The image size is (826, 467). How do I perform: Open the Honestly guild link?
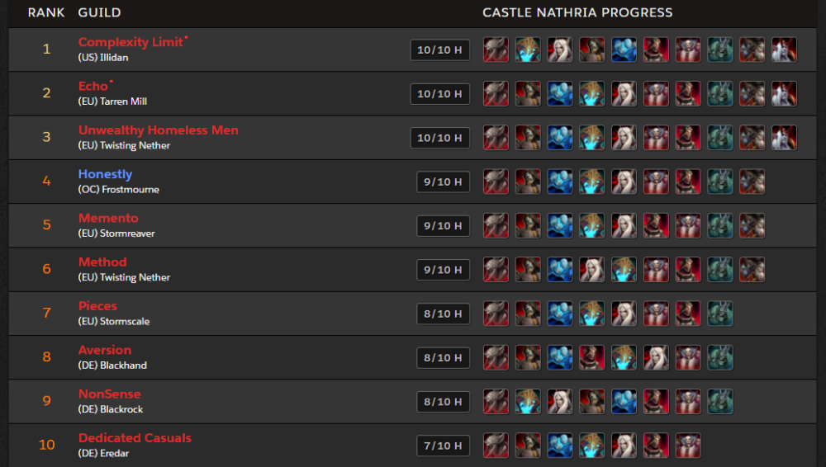click(105, 174)
